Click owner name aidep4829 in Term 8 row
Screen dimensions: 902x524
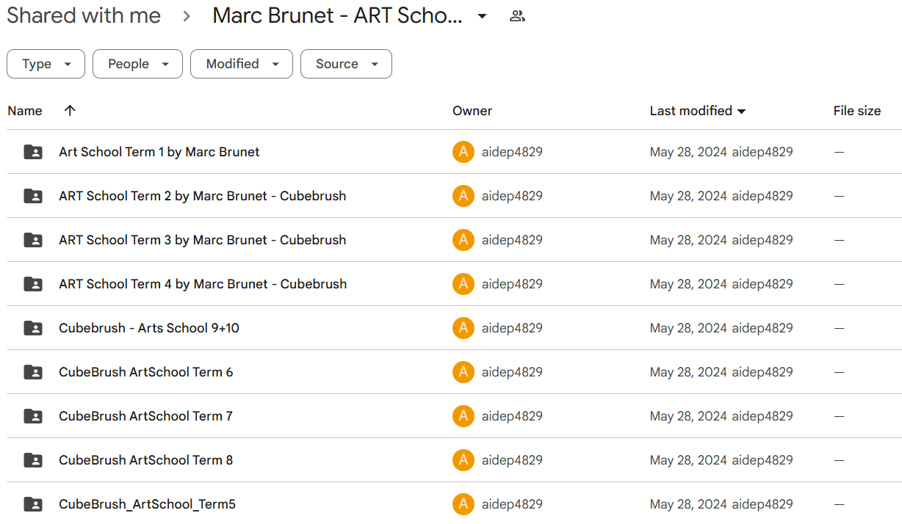(x=513, y=460)
